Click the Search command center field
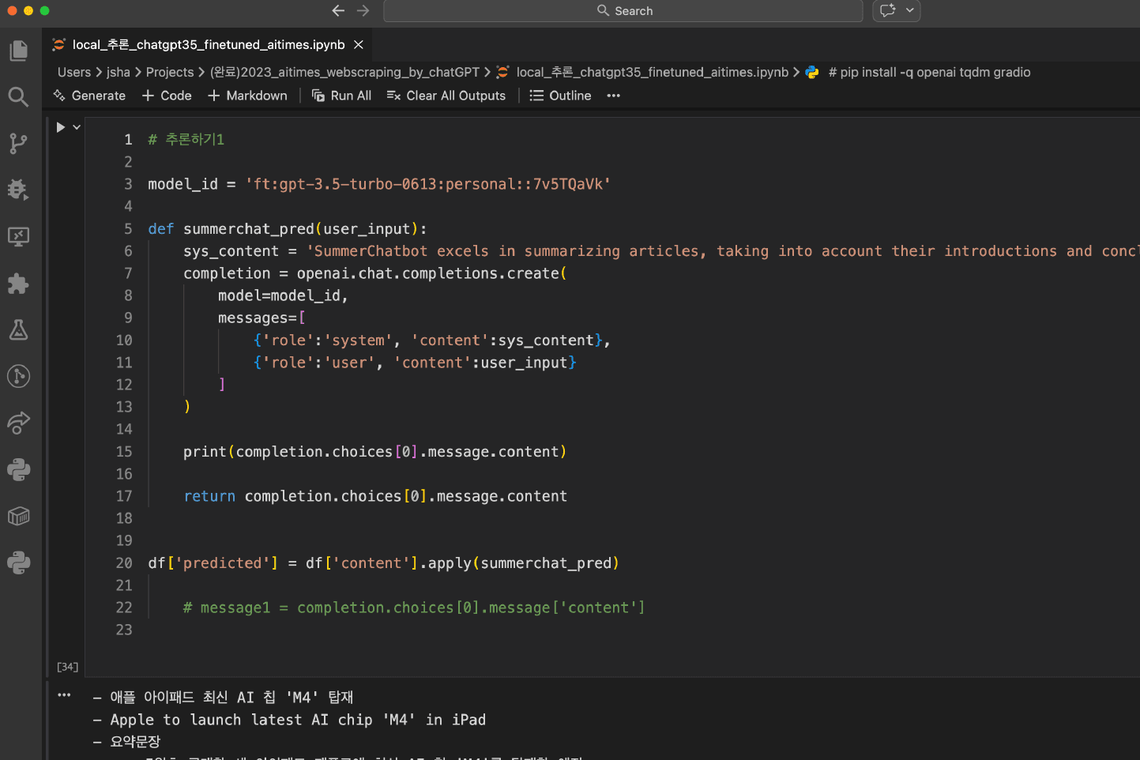This screenshot has height=760, width=1140. [x=623, y=10]
